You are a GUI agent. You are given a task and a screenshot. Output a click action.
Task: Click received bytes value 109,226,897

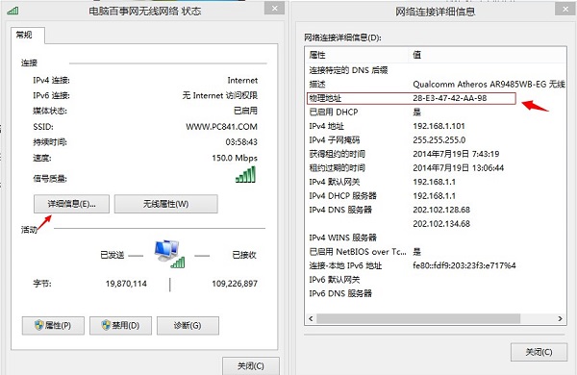click(x=235, y=284)
